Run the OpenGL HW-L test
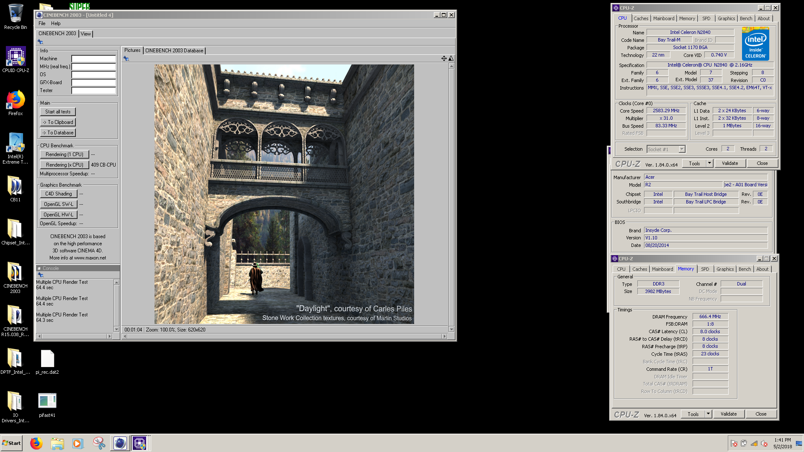Image resolution: width=804 pixels, height=452 pixels. click(x=59, y=215)
